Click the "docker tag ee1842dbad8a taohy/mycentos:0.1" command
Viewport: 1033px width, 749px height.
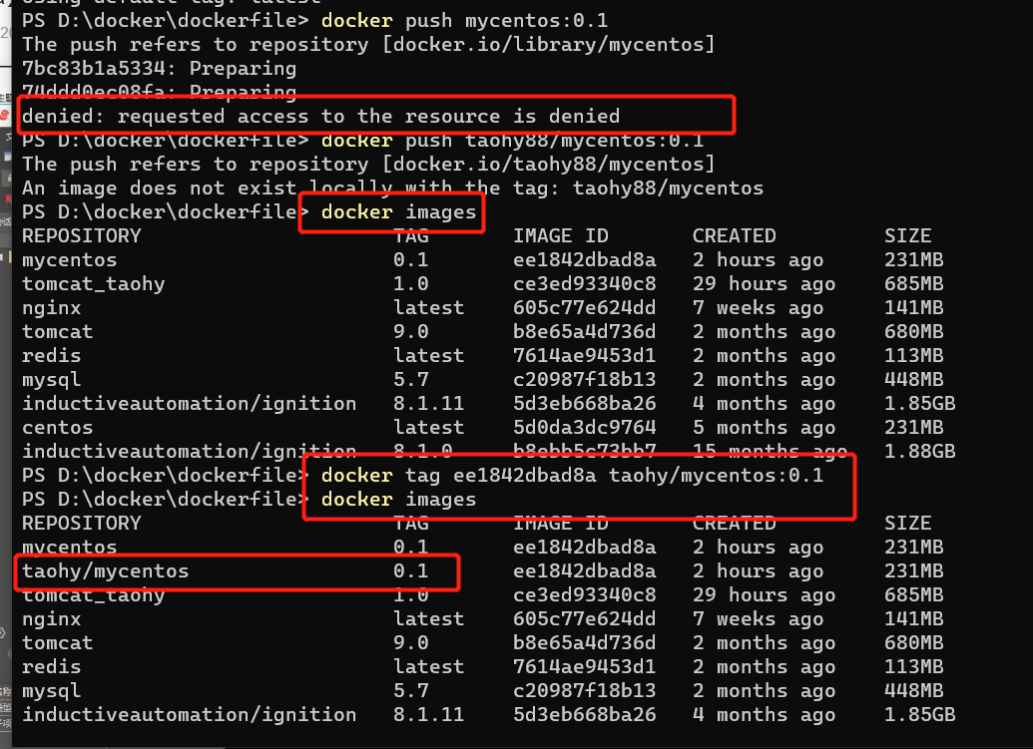[573, 475]
